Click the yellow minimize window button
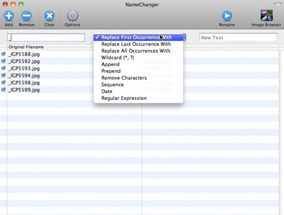Image resolution: width=284 pixels, height=215 pixels. coord(13,4)
